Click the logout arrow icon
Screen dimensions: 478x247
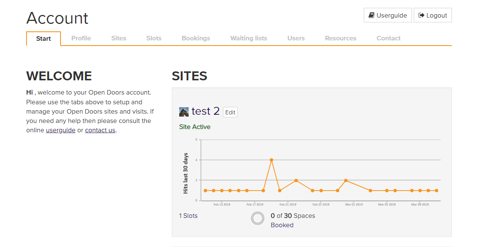coord(421,15)
